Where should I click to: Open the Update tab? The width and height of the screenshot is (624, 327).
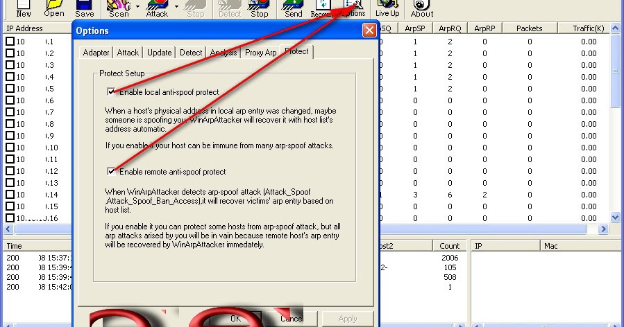[159, 53]
